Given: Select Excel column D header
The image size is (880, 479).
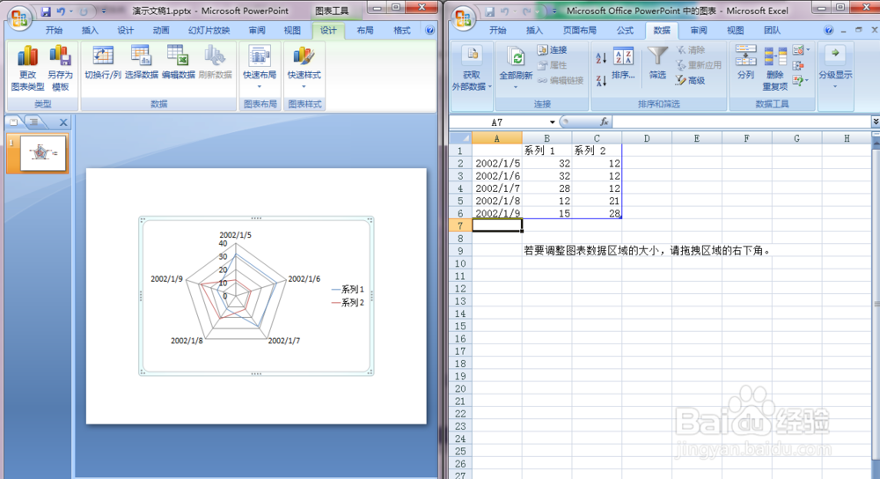Looking at the screenshot, I should tap(647, 138).
